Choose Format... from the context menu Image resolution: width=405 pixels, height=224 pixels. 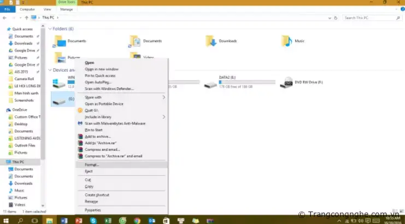point(92,164)
